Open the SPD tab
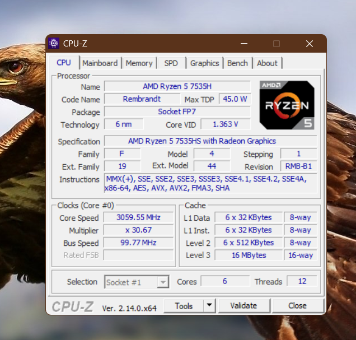Viewport: 356px width, 340px height. (171, 63)
